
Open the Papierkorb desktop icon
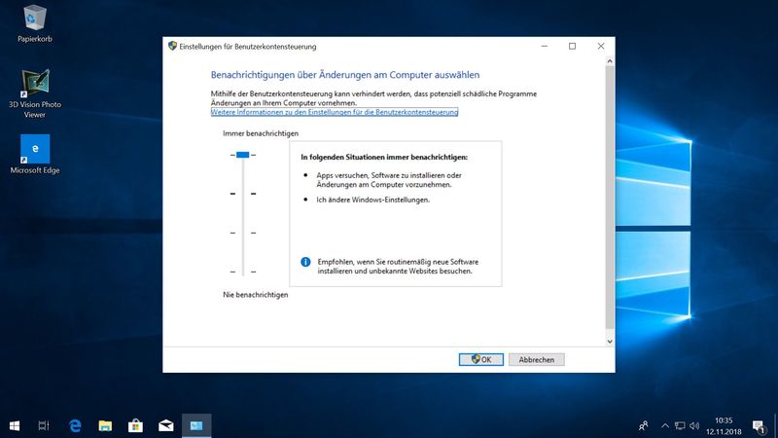tap(35, 23)
